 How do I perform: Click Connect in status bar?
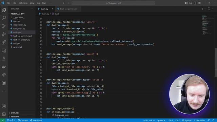23,120
